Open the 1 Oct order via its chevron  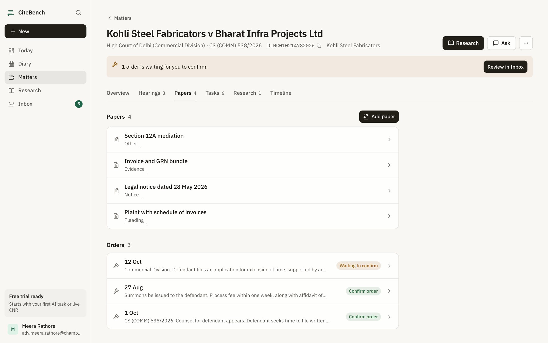coord(389,317)
